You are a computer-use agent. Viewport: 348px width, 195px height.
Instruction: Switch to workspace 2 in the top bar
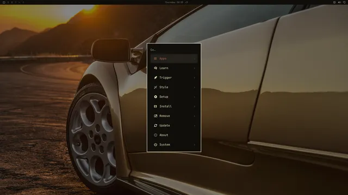point(12,2)
